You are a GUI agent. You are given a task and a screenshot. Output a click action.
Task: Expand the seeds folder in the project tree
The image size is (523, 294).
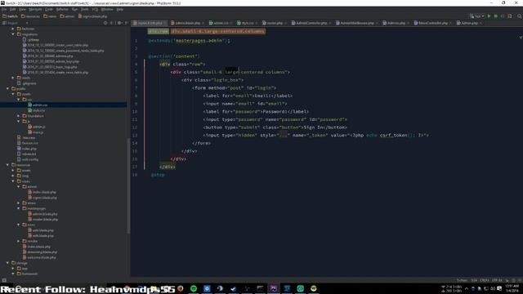(13, 78)
